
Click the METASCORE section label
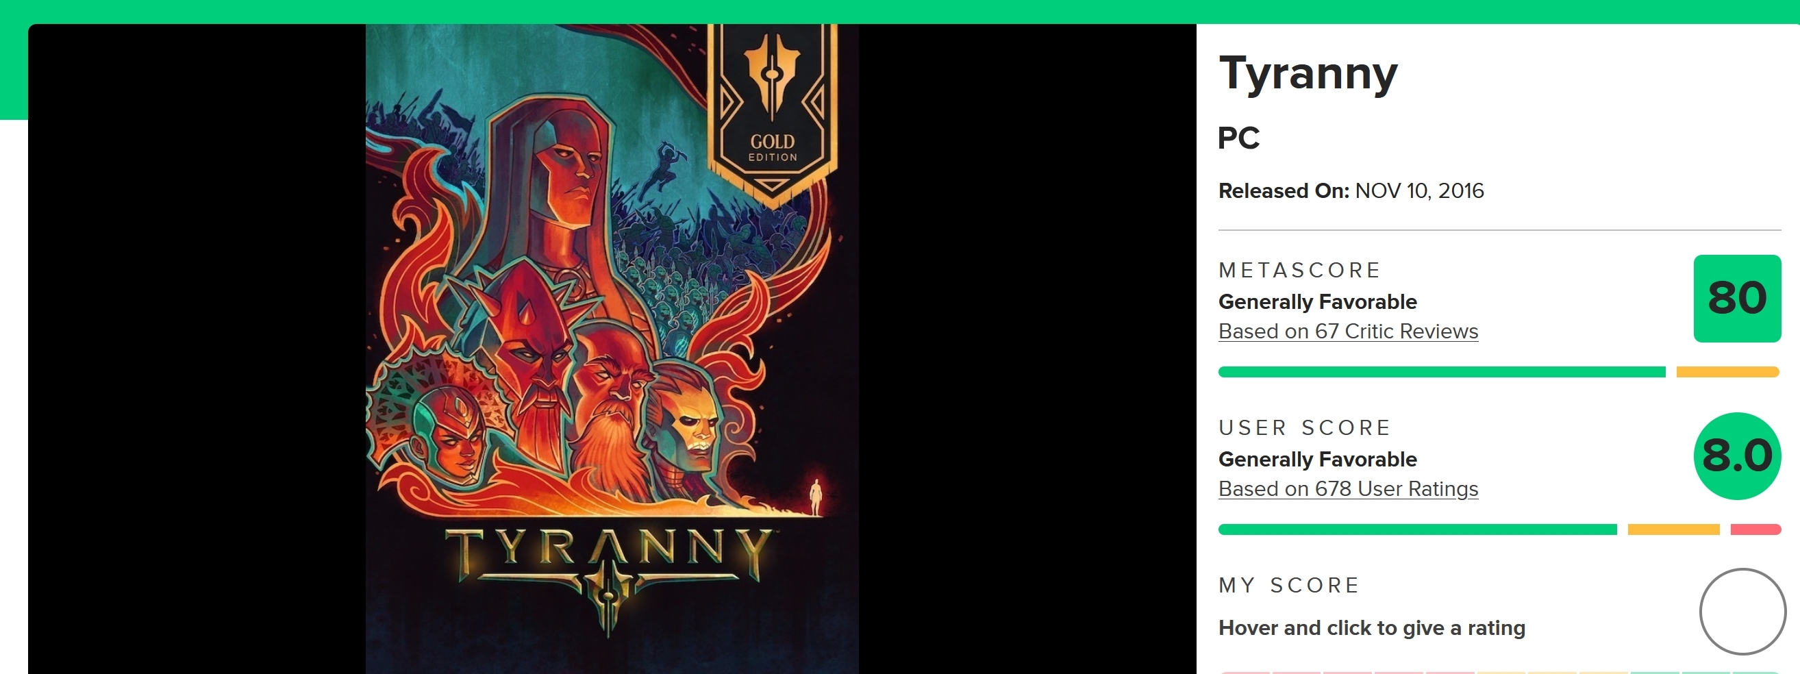(1299, 271)
